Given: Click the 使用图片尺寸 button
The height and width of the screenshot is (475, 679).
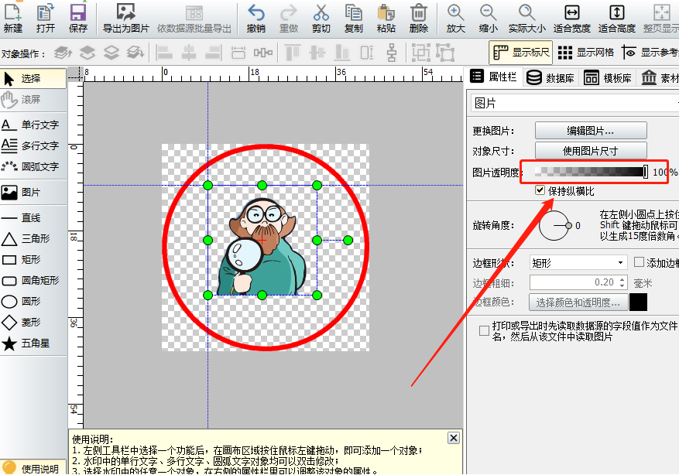Looking at the screenshot, I should 591,151.
